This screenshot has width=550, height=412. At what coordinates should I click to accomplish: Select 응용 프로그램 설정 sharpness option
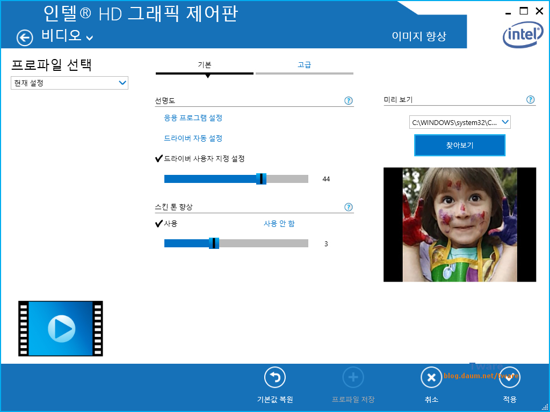pyautogui.click(x=193, y=118)
